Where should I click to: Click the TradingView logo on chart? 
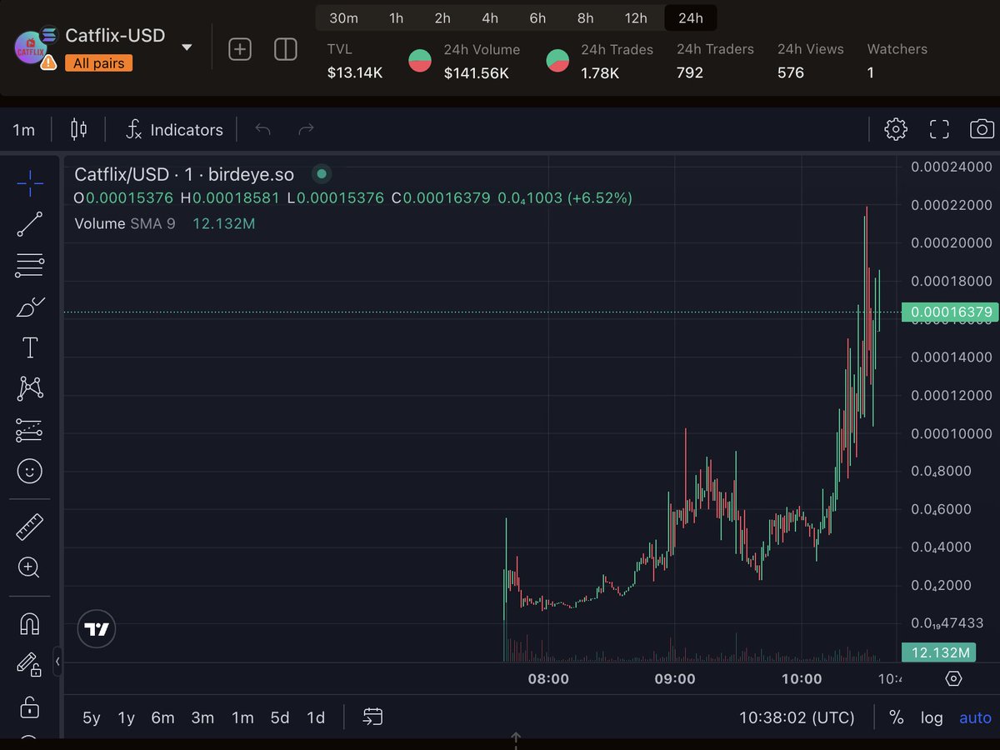coord(97,629)
